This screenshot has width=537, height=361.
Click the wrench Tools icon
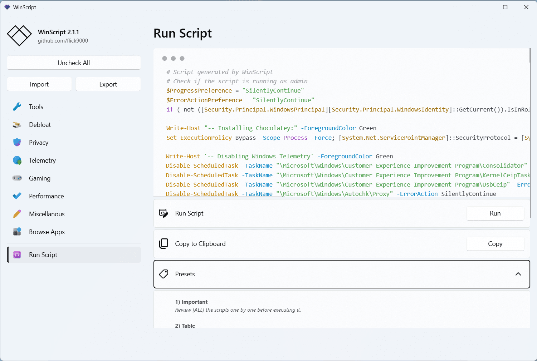17,107
